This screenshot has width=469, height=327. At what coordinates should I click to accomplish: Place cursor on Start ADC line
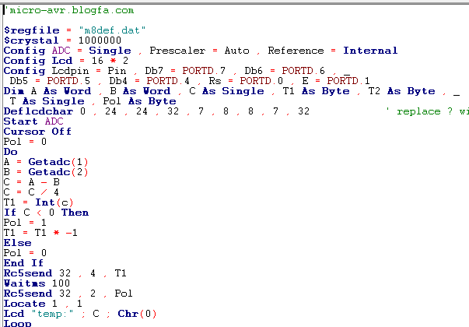point(33,121)
